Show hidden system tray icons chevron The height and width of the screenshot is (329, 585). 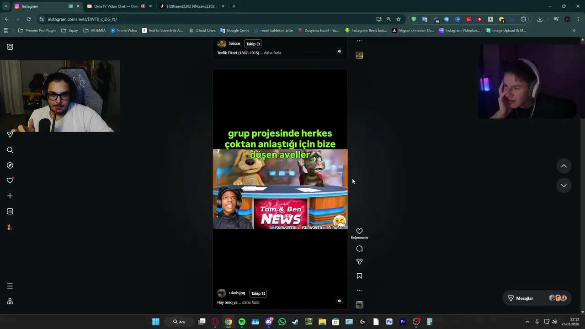527,322
